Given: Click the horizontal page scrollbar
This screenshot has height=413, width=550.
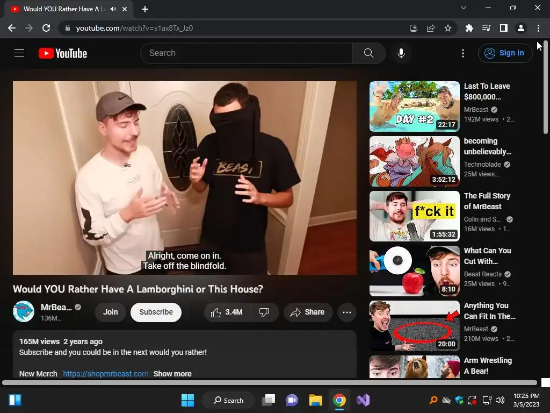Looking at the screenshot, I should 270,382.
